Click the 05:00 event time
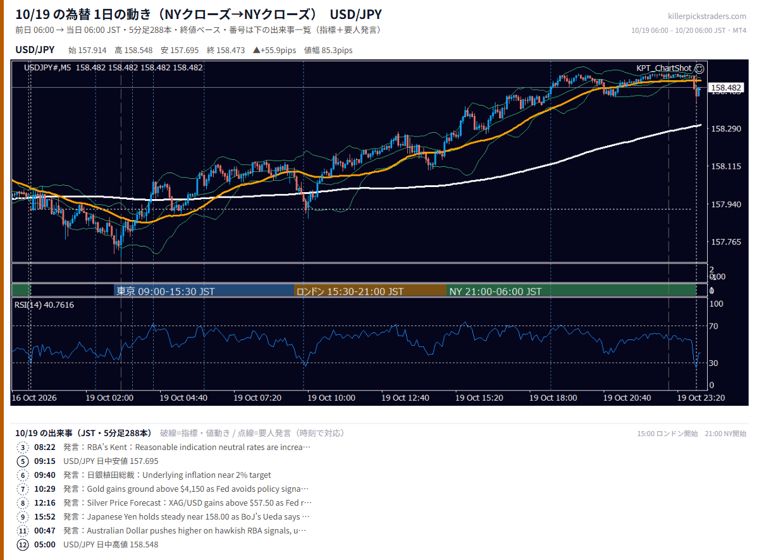Image resolution: width=759 pixels, height=560 pixels. [45, 545]
